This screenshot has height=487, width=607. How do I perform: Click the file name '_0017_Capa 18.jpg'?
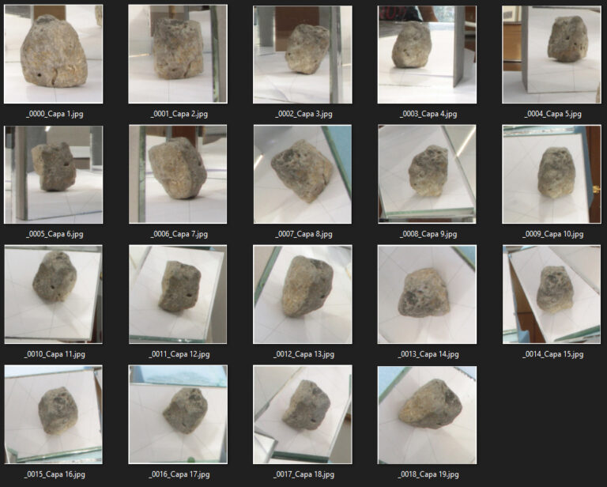(303, 474)
